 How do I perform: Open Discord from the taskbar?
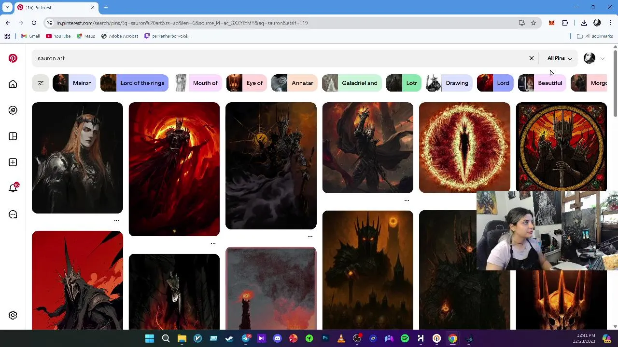277,338
